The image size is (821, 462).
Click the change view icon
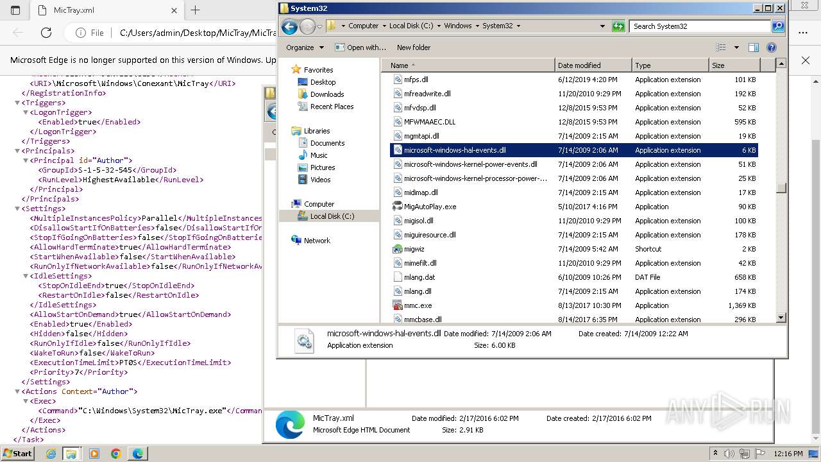coord(721,47)
